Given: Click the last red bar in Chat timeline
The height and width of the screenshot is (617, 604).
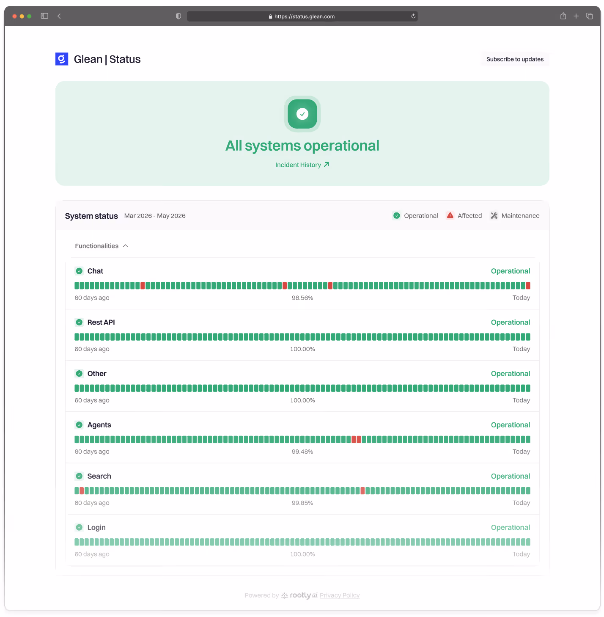Looking at the screenshot, I should pos(528,286).
